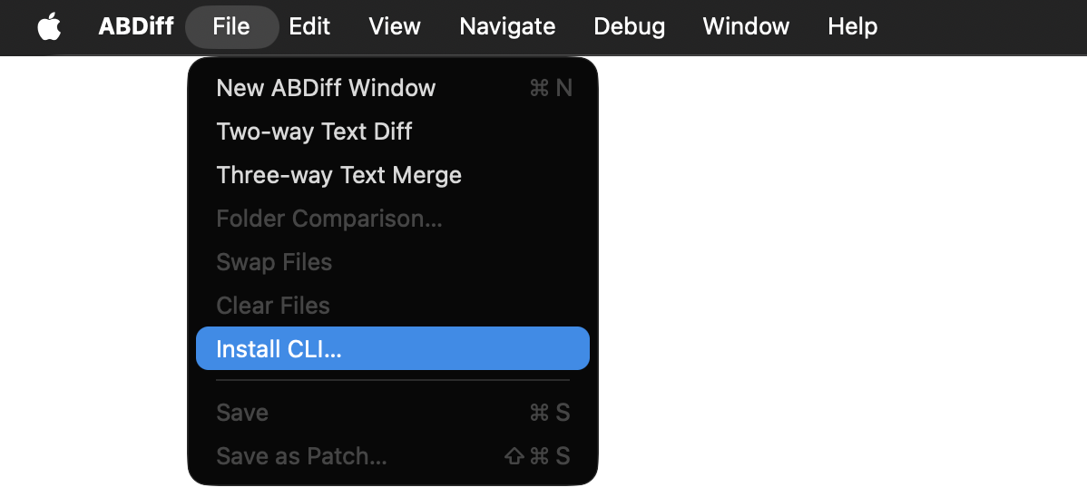This screenshot has height=497, width=1087.
Task: Open the Apple menu
Action: 49,27
